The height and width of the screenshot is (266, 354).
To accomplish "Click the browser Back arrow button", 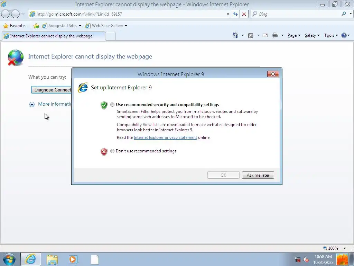I will [x=6, y=14].
